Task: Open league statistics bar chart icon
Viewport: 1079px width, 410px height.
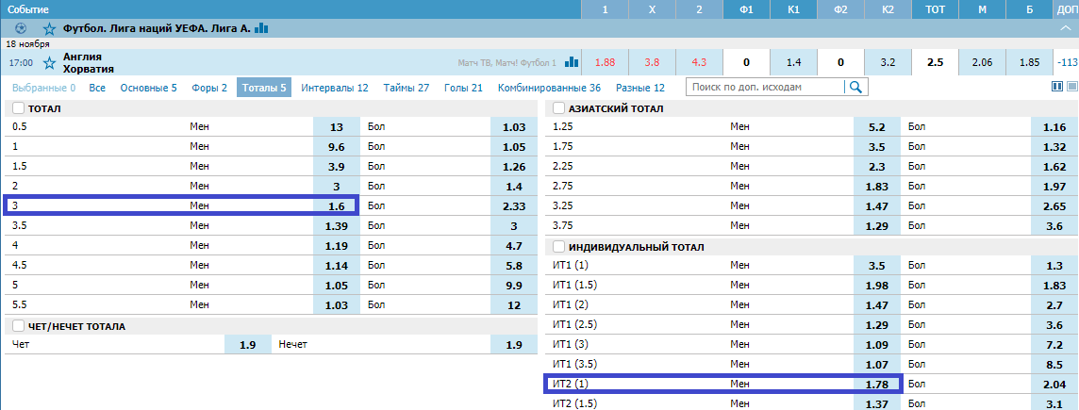Action: tap(261, 28)
